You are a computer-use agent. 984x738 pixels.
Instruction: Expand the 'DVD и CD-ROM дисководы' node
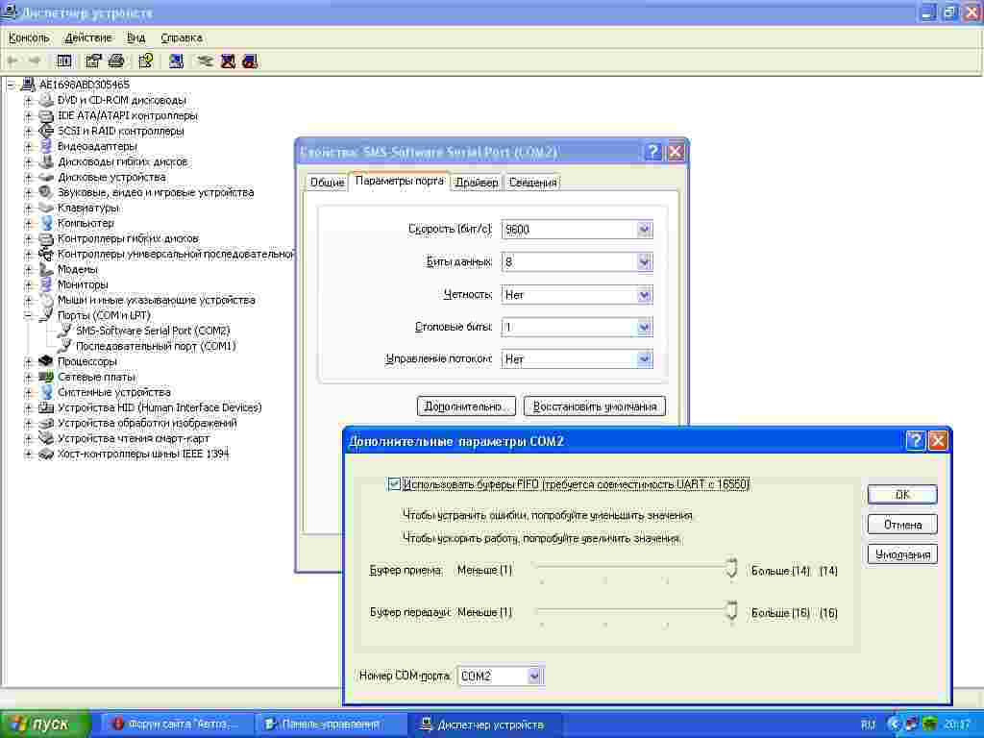click(x=28, y=100)
